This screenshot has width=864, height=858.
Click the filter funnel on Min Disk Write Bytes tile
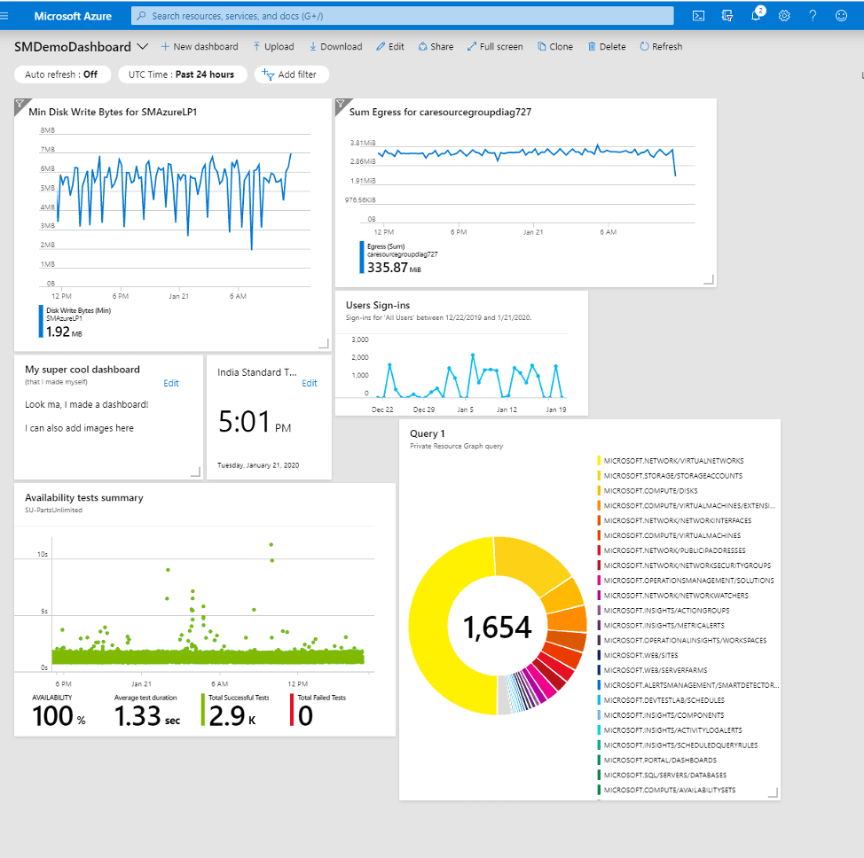tap(20, 105)
